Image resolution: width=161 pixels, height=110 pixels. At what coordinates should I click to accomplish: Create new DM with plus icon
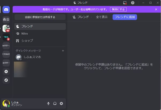tap(63, 51)
